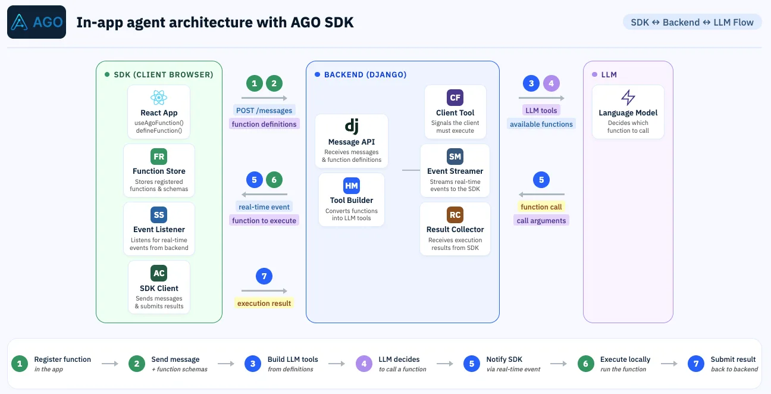771x394 pixels.
Task: Click the execution result yellow label
Action: tap(264, 303)
